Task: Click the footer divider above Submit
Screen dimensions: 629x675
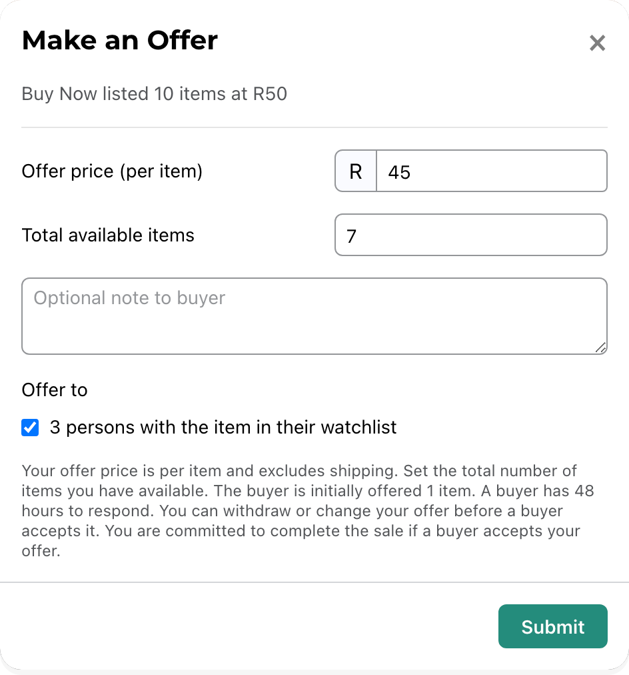Action: click(314, 582)
